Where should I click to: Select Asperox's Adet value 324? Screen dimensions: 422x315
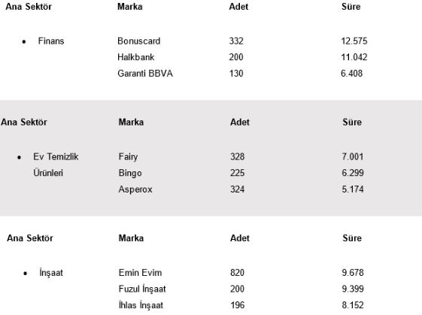tap(238, 189)
